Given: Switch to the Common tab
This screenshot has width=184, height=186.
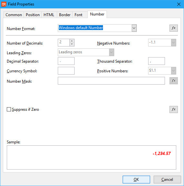Looking at the screenshot, I should [x=14, y=15].
